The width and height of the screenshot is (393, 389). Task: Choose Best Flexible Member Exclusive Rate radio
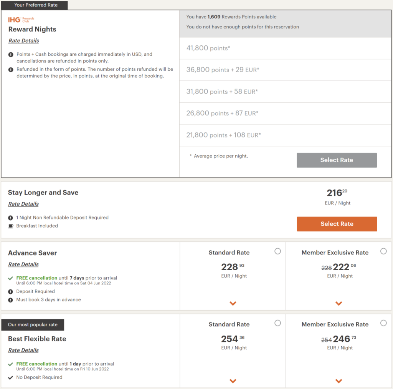coord(383,323)
